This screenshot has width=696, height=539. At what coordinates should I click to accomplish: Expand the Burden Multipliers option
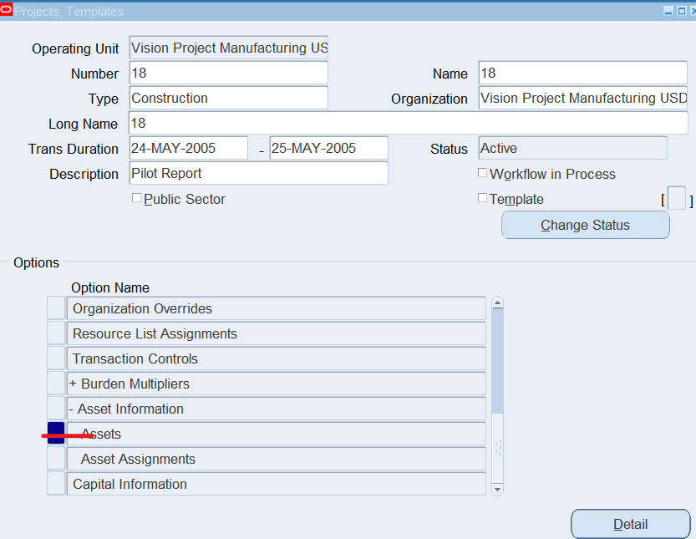click(x=73, y=384)
